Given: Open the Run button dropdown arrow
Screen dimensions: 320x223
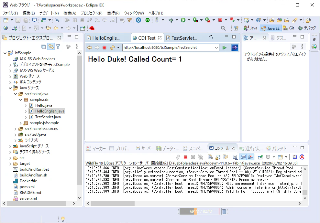Looking at the screenshot, I should pyautogui.click(x=189, y=20).
